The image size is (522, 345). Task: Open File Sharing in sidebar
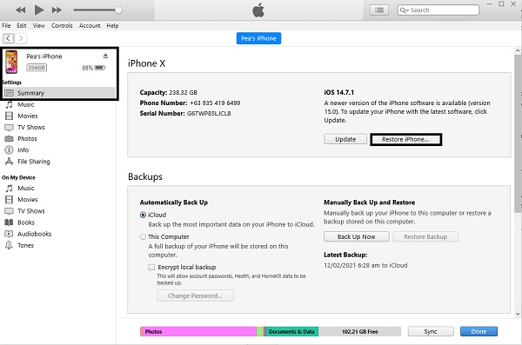tap(34, 162)
